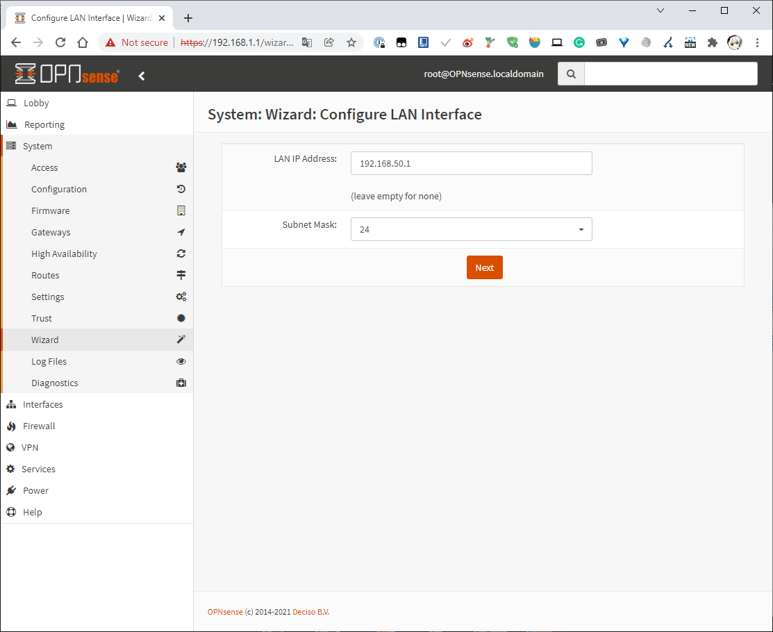This screenshot has width=773, height=632.
Task: Expand the Firewall menu section
Action: [39, 426]
